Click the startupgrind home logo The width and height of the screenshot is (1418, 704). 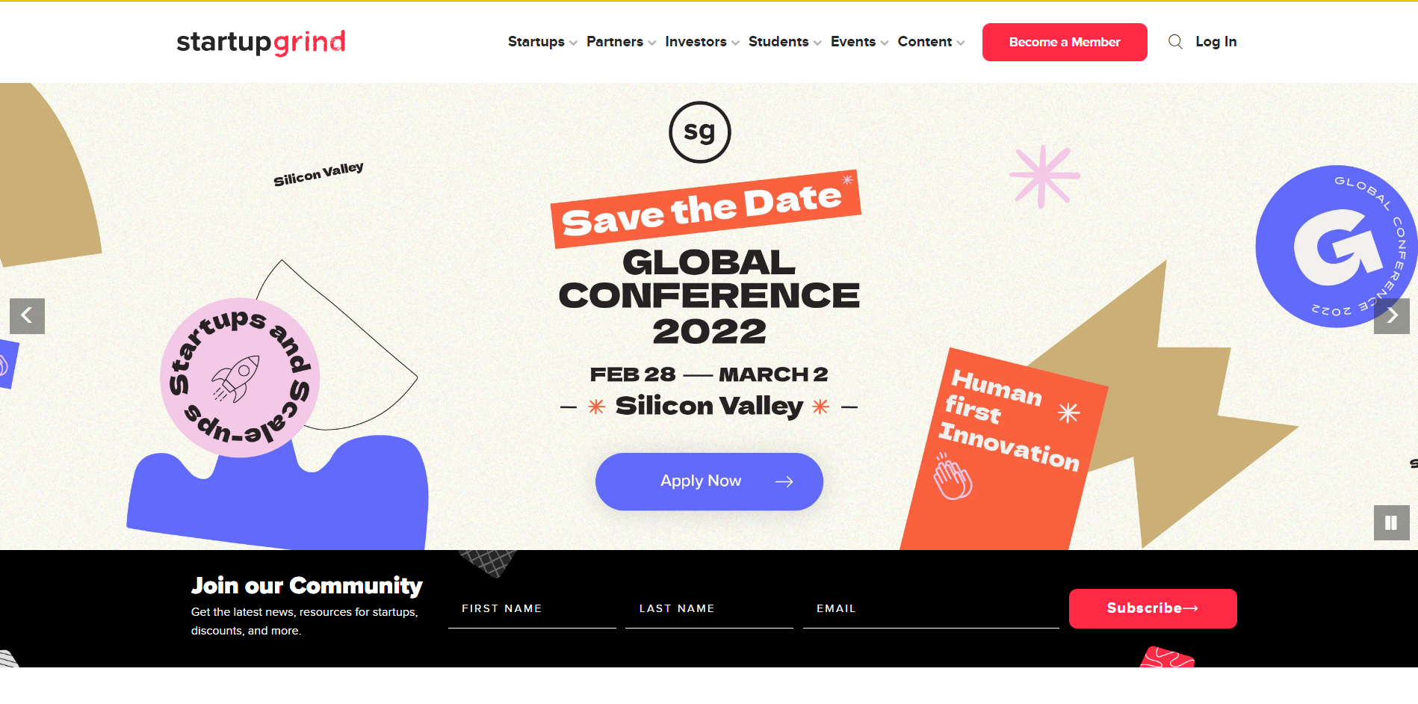click(x=261, y=42)
